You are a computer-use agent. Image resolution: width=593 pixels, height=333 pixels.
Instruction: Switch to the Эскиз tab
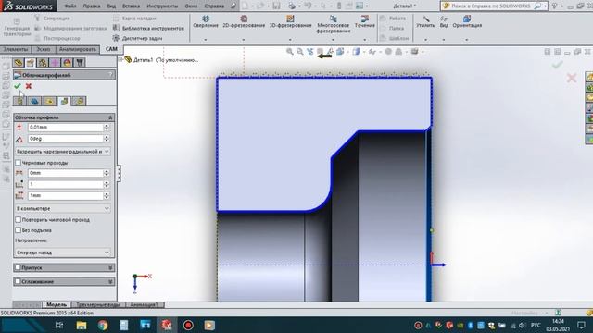pos(44,49)
